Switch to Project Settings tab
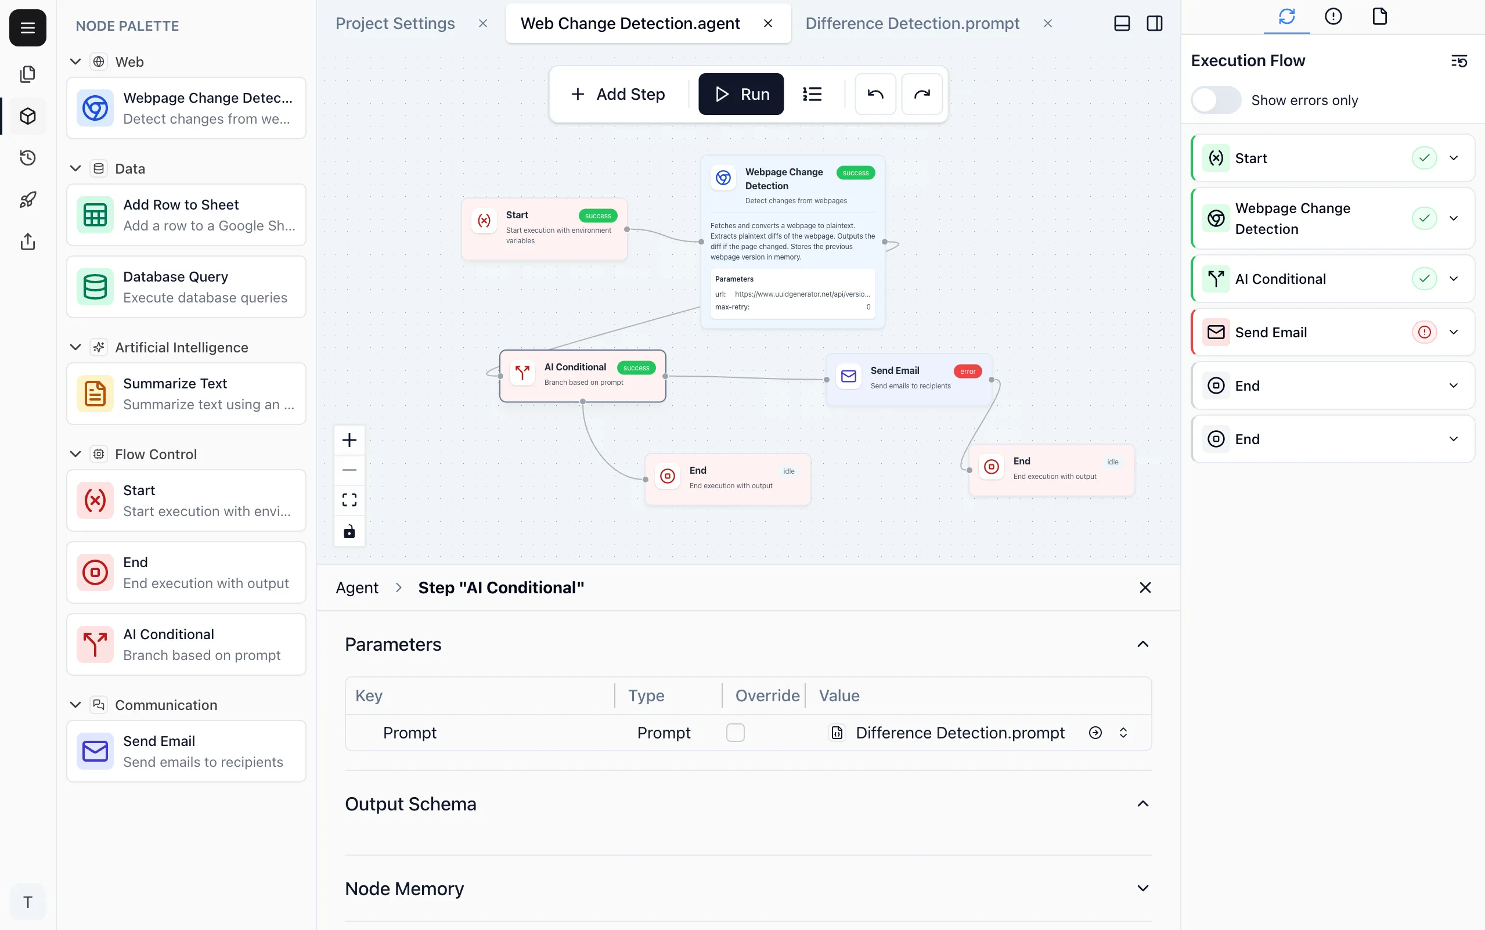 395,23
